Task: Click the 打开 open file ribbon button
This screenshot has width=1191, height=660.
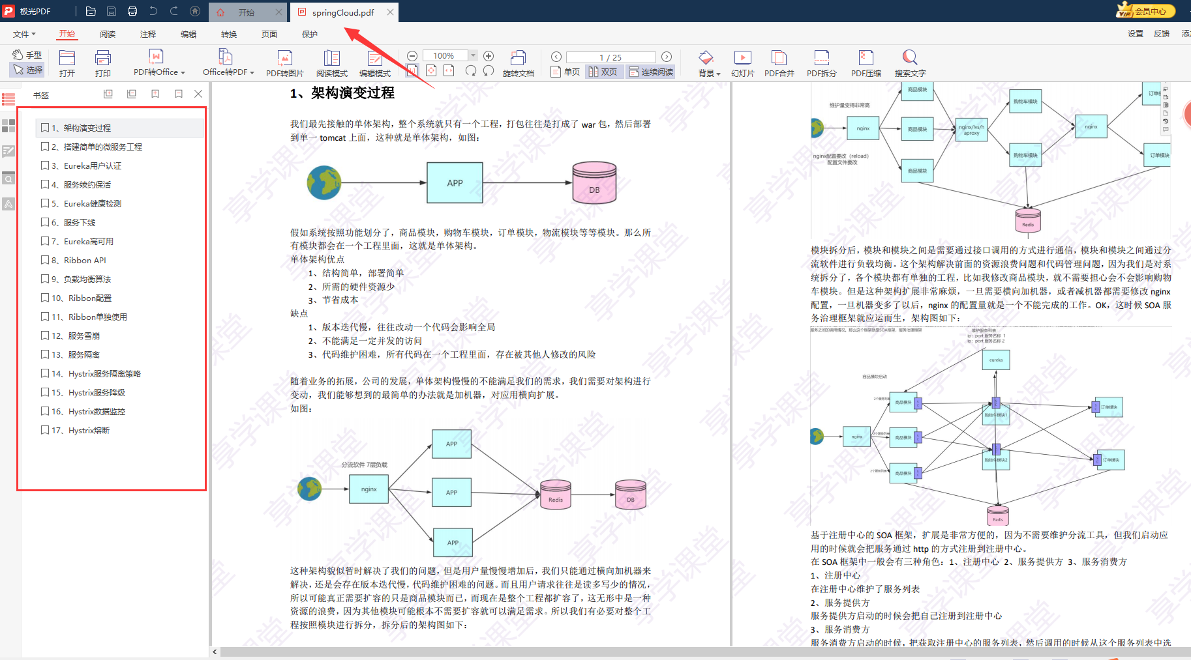Action: 67,63
